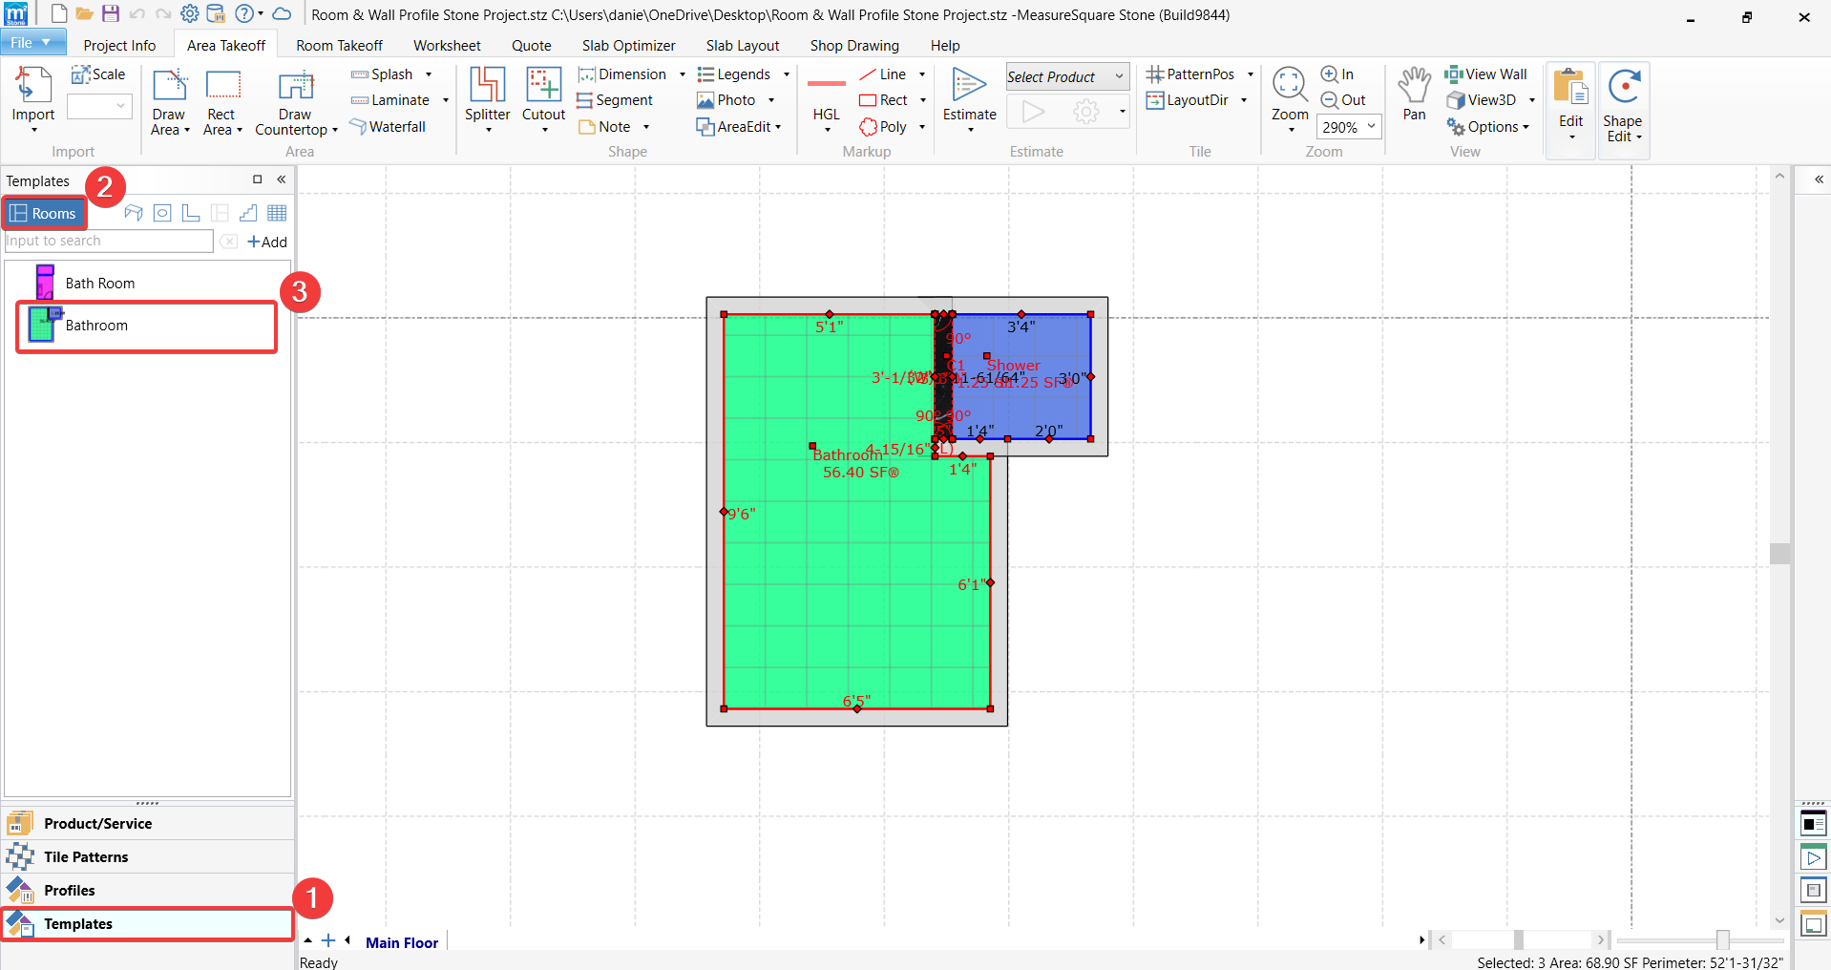The image size is (1831, 970).
Task: Zoom In on the drawing
Action: pos(1337,74)
